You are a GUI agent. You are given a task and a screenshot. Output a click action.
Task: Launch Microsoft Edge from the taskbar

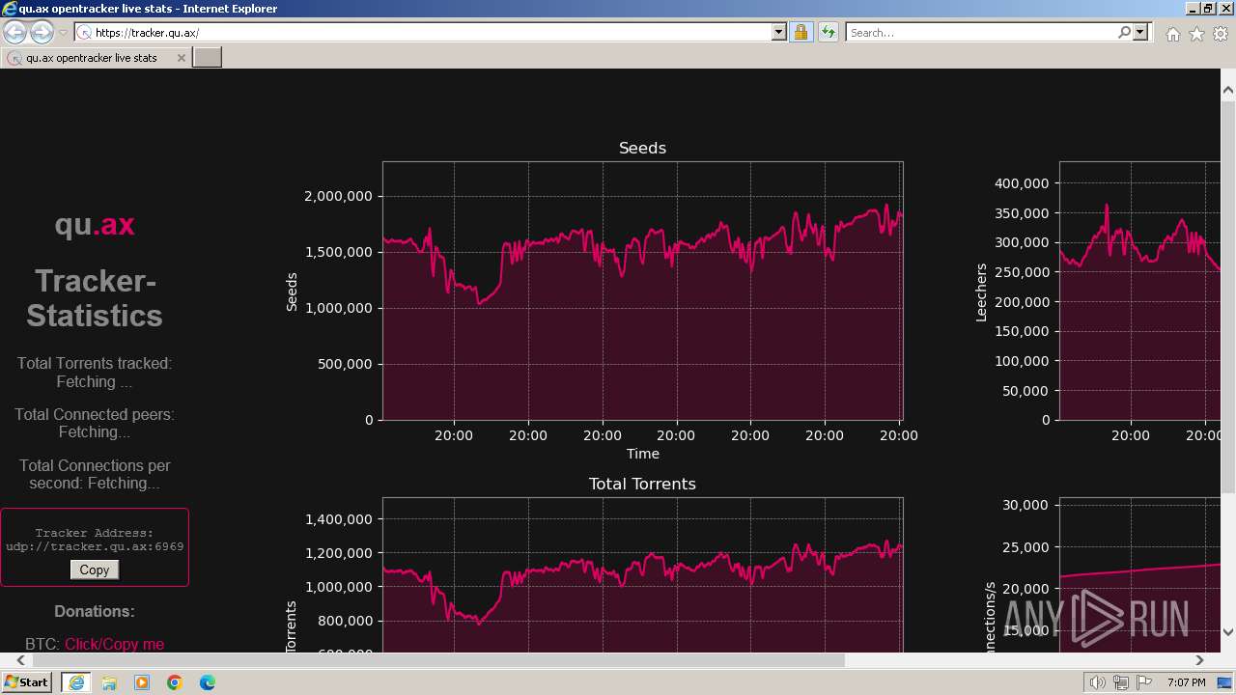tap(208, 682)
